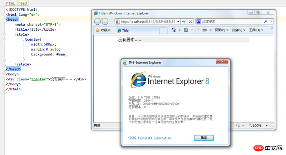This screenshot has height=155, width=286.
Task: Click the 确定 button in About dialog
Action: pyautogui.click(x=204, y=138)
